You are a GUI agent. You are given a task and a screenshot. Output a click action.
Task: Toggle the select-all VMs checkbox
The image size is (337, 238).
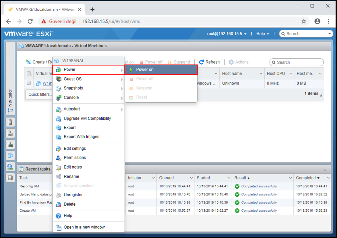point(29,73)
